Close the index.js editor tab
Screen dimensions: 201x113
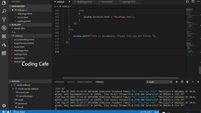[69, 2]
